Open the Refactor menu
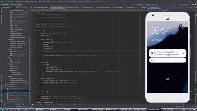Image resolution: width=197 pixels, height=111 pixels. (x=27, y=2)
